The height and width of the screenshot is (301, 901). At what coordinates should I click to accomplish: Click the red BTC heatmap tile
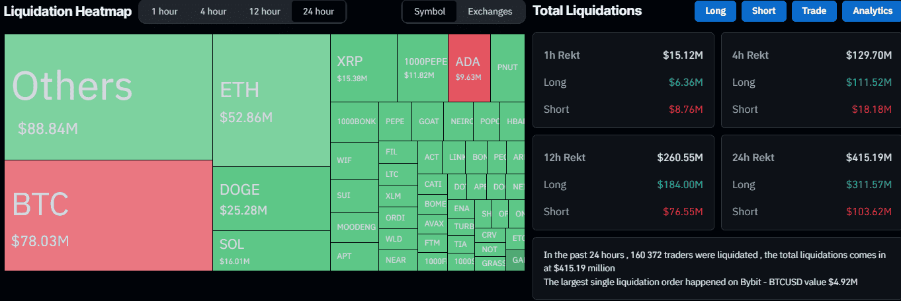[x=108, y=215]
